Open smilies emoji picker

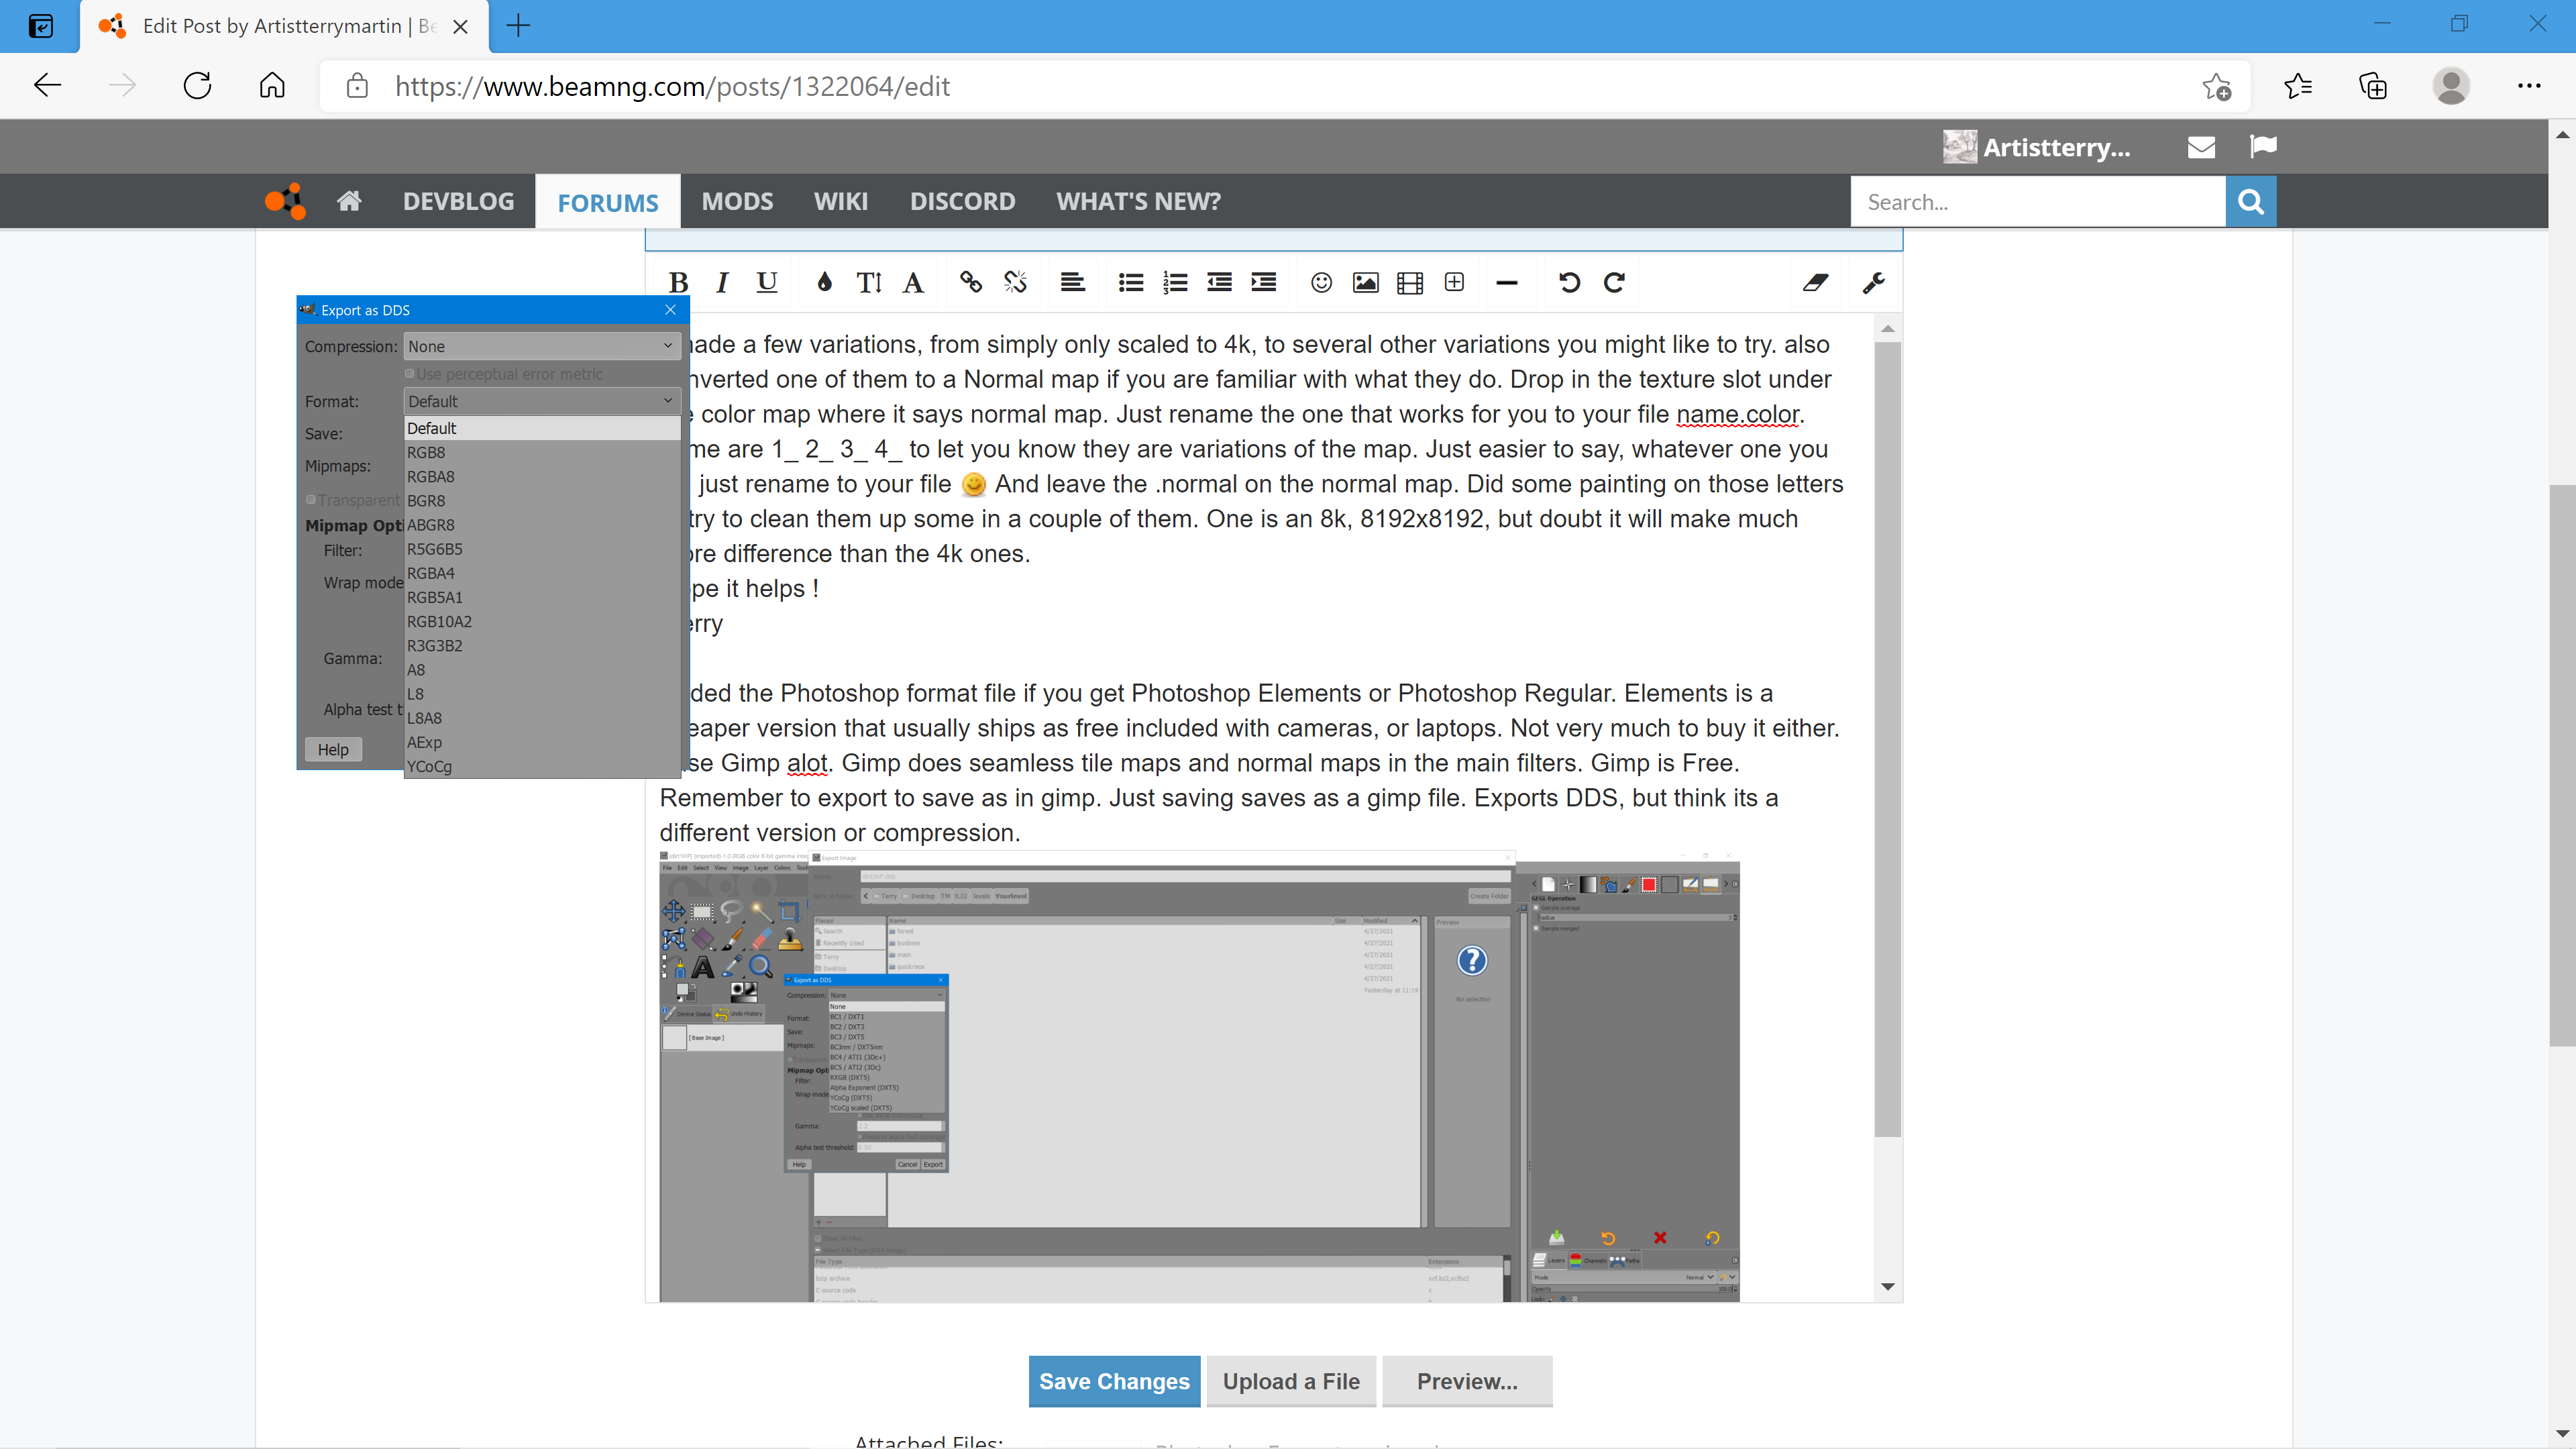[x=1321, y=283]
